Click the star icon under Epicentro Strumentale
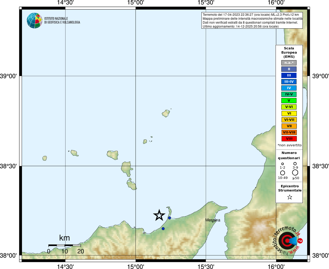This screenshot has height=269, width=329. [289, 197]
